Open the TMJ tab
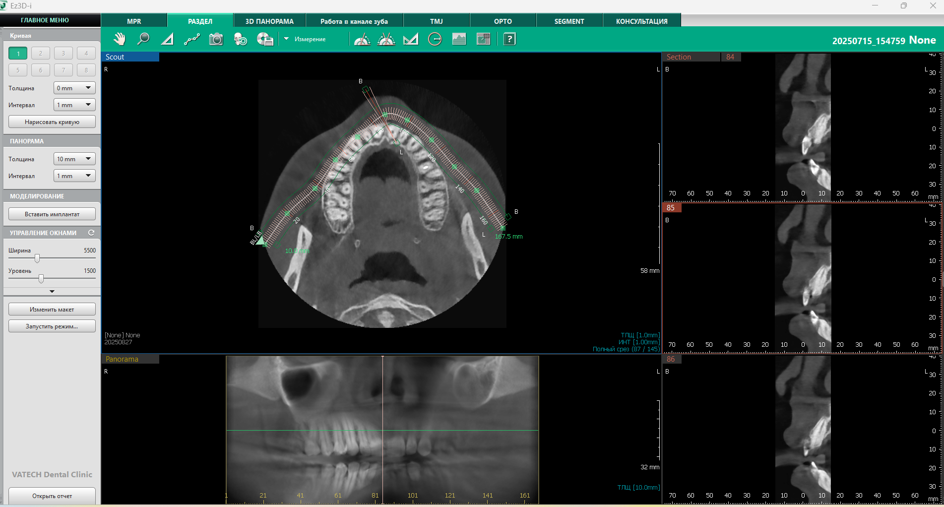944x507 pixels. click(436, 21)
